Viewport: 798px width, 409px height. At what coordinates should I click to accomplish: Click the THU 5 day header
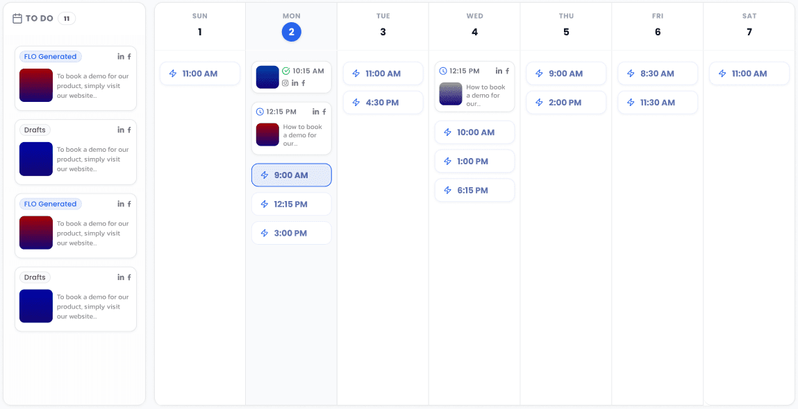coord(567,26)
